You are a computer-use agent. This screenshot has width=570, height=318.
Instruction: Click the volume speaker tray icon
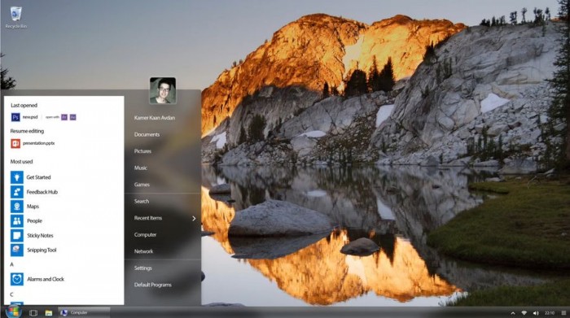(536, 312)
